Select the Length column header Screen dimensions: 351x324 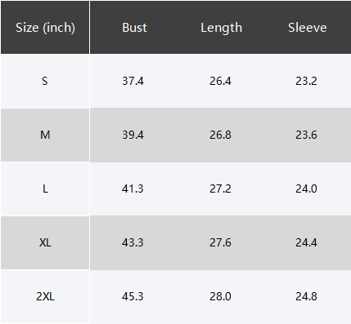pos(222,28)
